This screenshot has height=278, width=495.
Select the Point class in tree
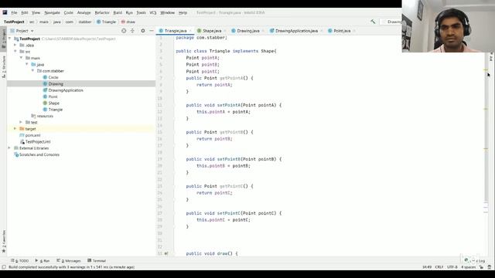point(53,97)
